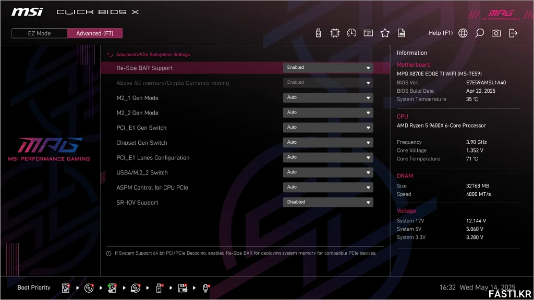Screen dimensions: 534x300
Task: Select the green-checked hard disk boot icon
Action: (112, 288)
